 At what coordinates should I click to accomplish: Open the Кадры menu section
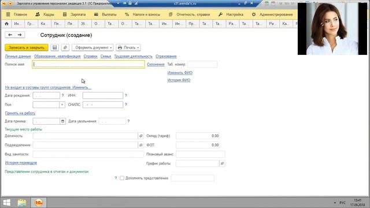45,14
